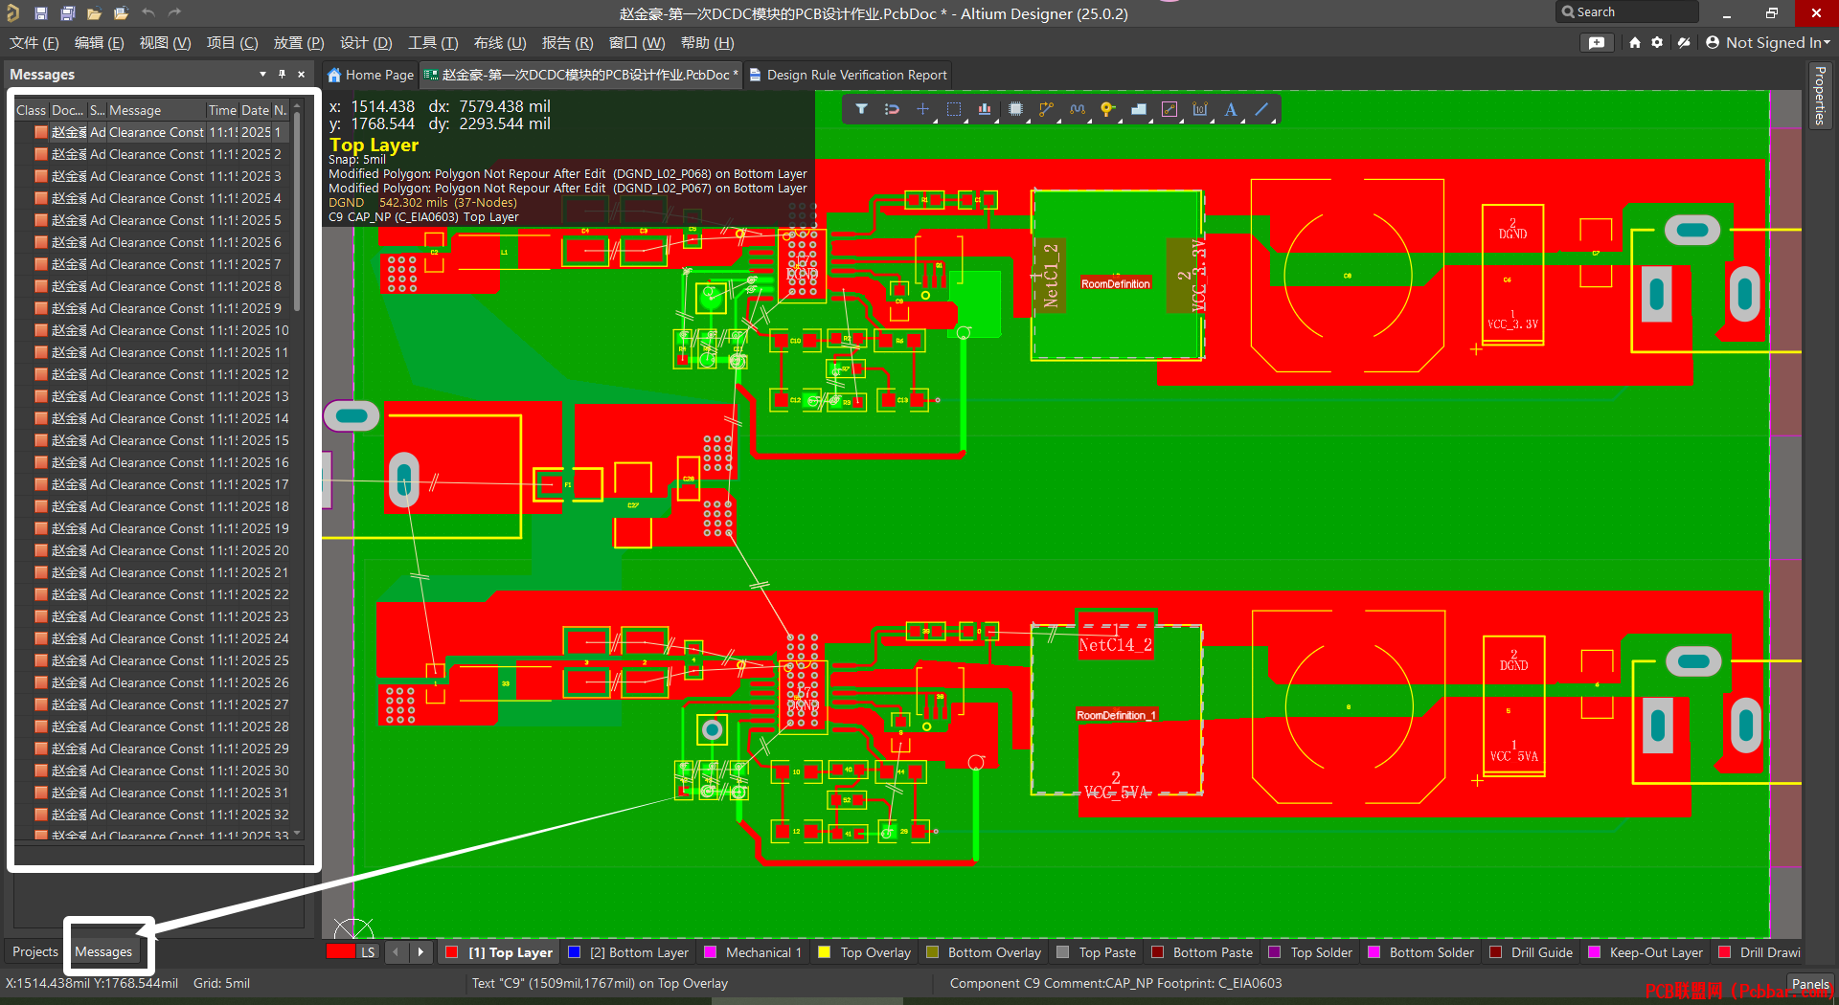The image size is (1839, 1005).
Task: Click the Open project folder icon
Action: (121, 13)
